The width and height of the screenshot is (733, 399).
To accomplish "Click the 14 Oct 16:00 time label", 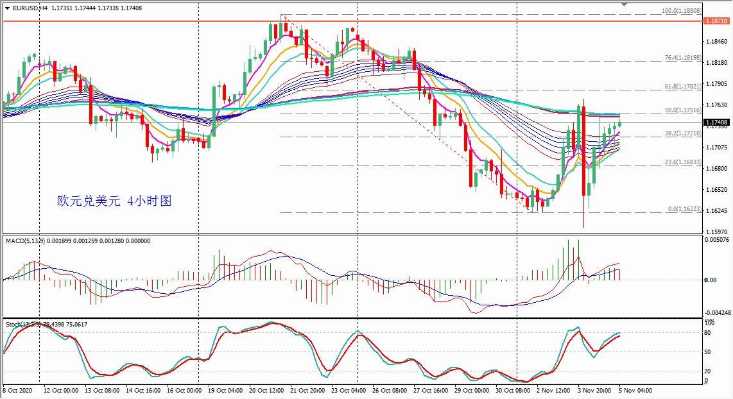I will coord(143,390).
